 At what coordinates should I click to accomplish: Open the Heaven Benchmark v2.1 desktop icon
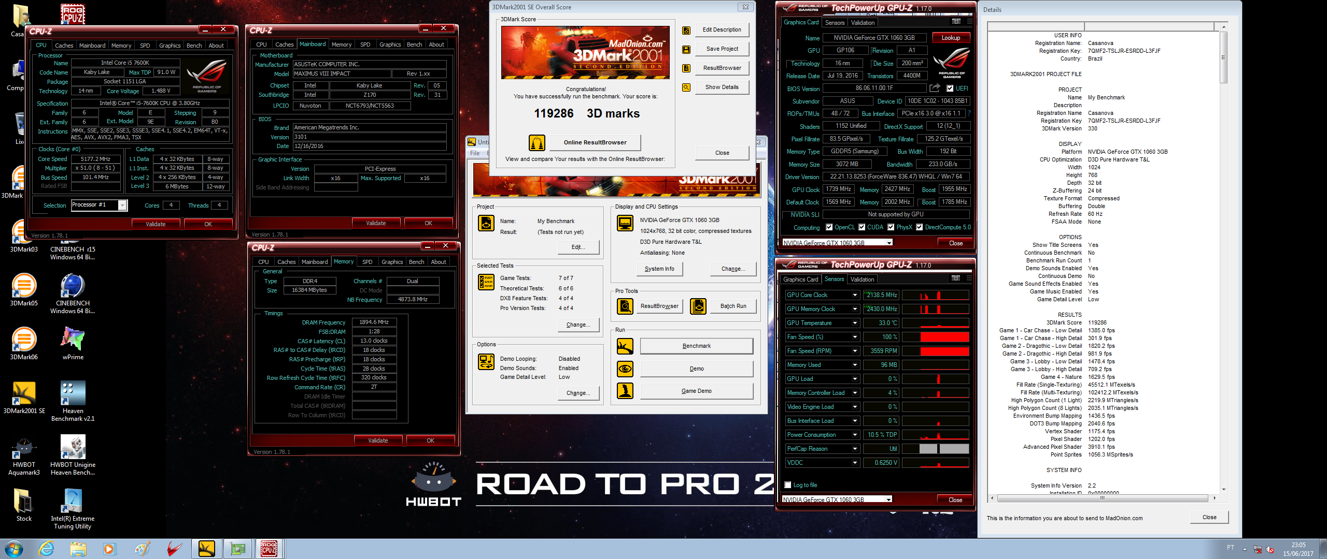click(x=73, y=401)
